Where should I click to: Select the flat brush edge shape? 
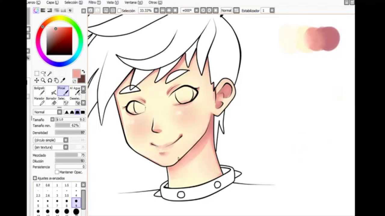tap(83, 112)
